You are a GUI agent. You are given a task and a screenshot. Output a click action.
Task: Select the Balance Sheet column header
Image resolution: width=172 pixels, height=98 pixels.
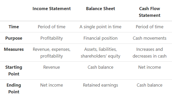click(100, 9)
